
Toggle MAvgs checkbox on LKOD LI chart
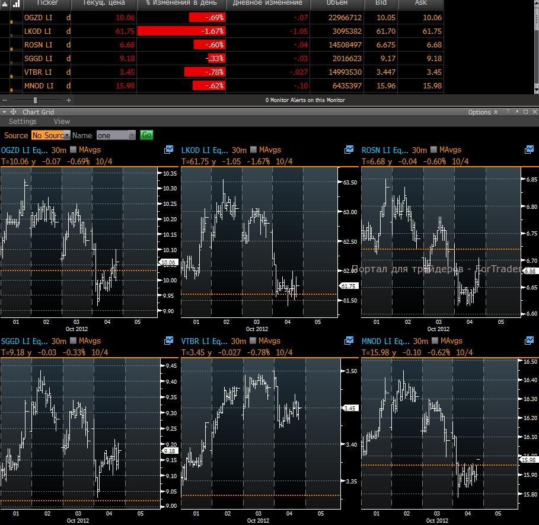tap(253, 149)
